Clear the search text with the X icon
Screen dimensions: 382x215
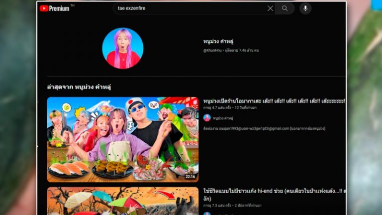270,8
